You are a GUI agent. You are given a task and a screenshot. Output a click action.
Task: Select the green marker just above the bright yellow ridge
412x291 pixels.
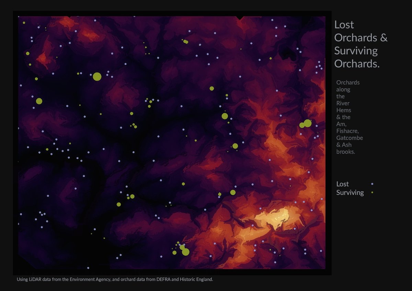click(233, 192)
